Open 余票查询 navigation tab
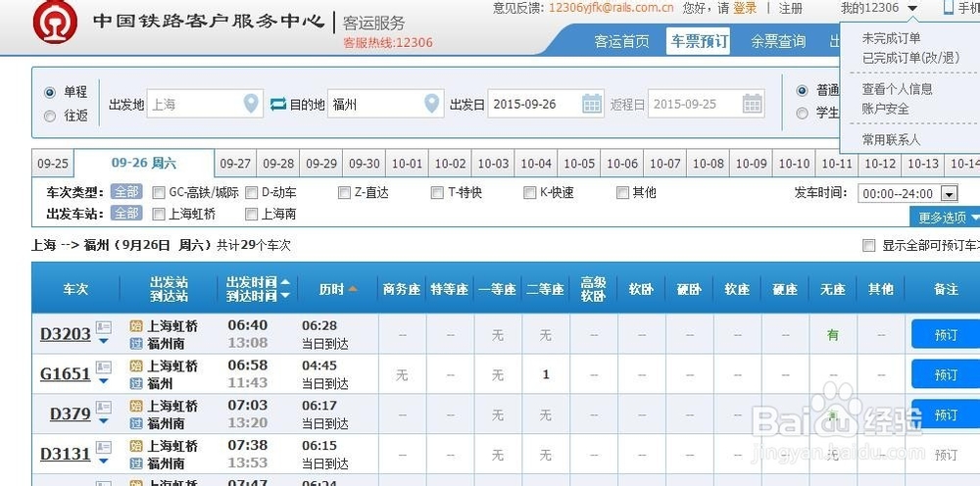The image size is (980, 486). [777, 42]
